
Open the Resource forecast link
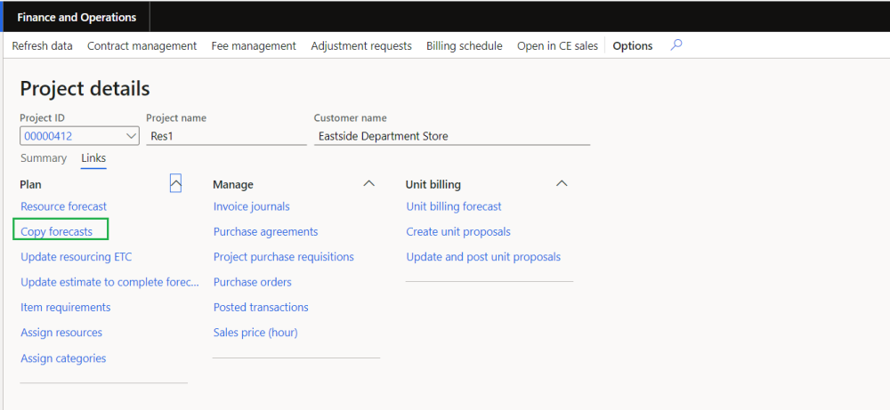point(64,206)
